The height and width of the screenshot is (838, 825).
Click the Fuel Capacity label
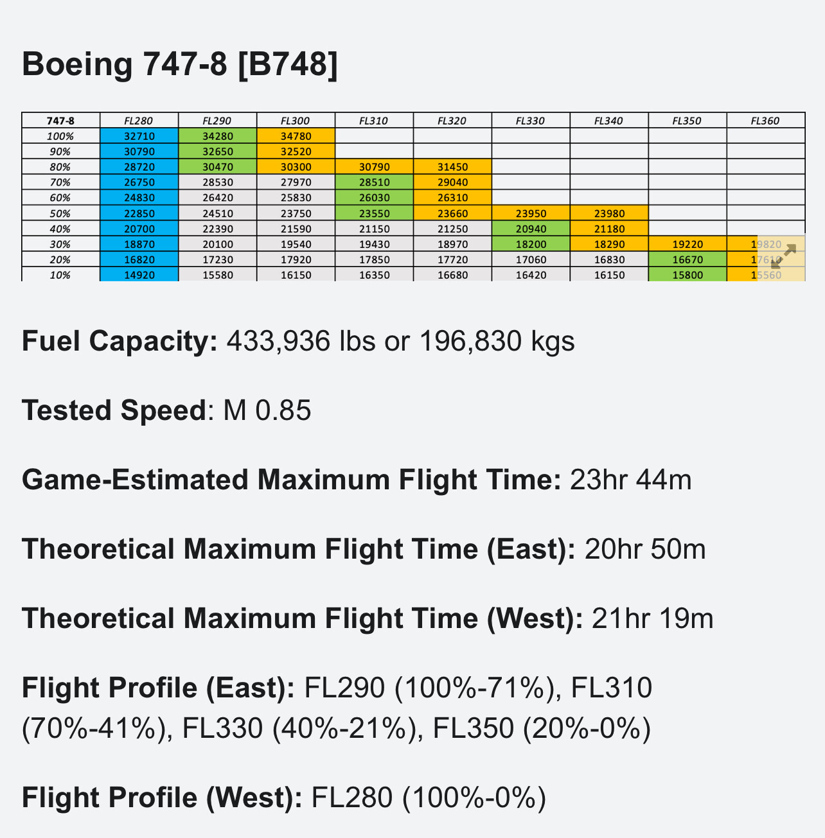120,341
